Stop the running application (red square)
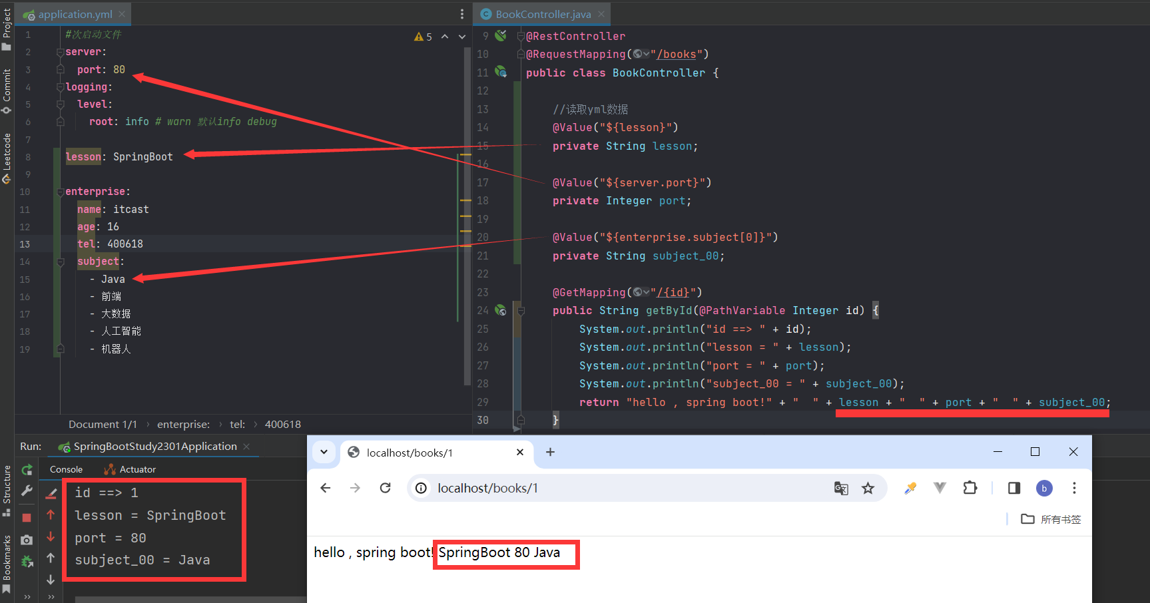Viewport: 1150px width, 603px height. coord(27,517)
